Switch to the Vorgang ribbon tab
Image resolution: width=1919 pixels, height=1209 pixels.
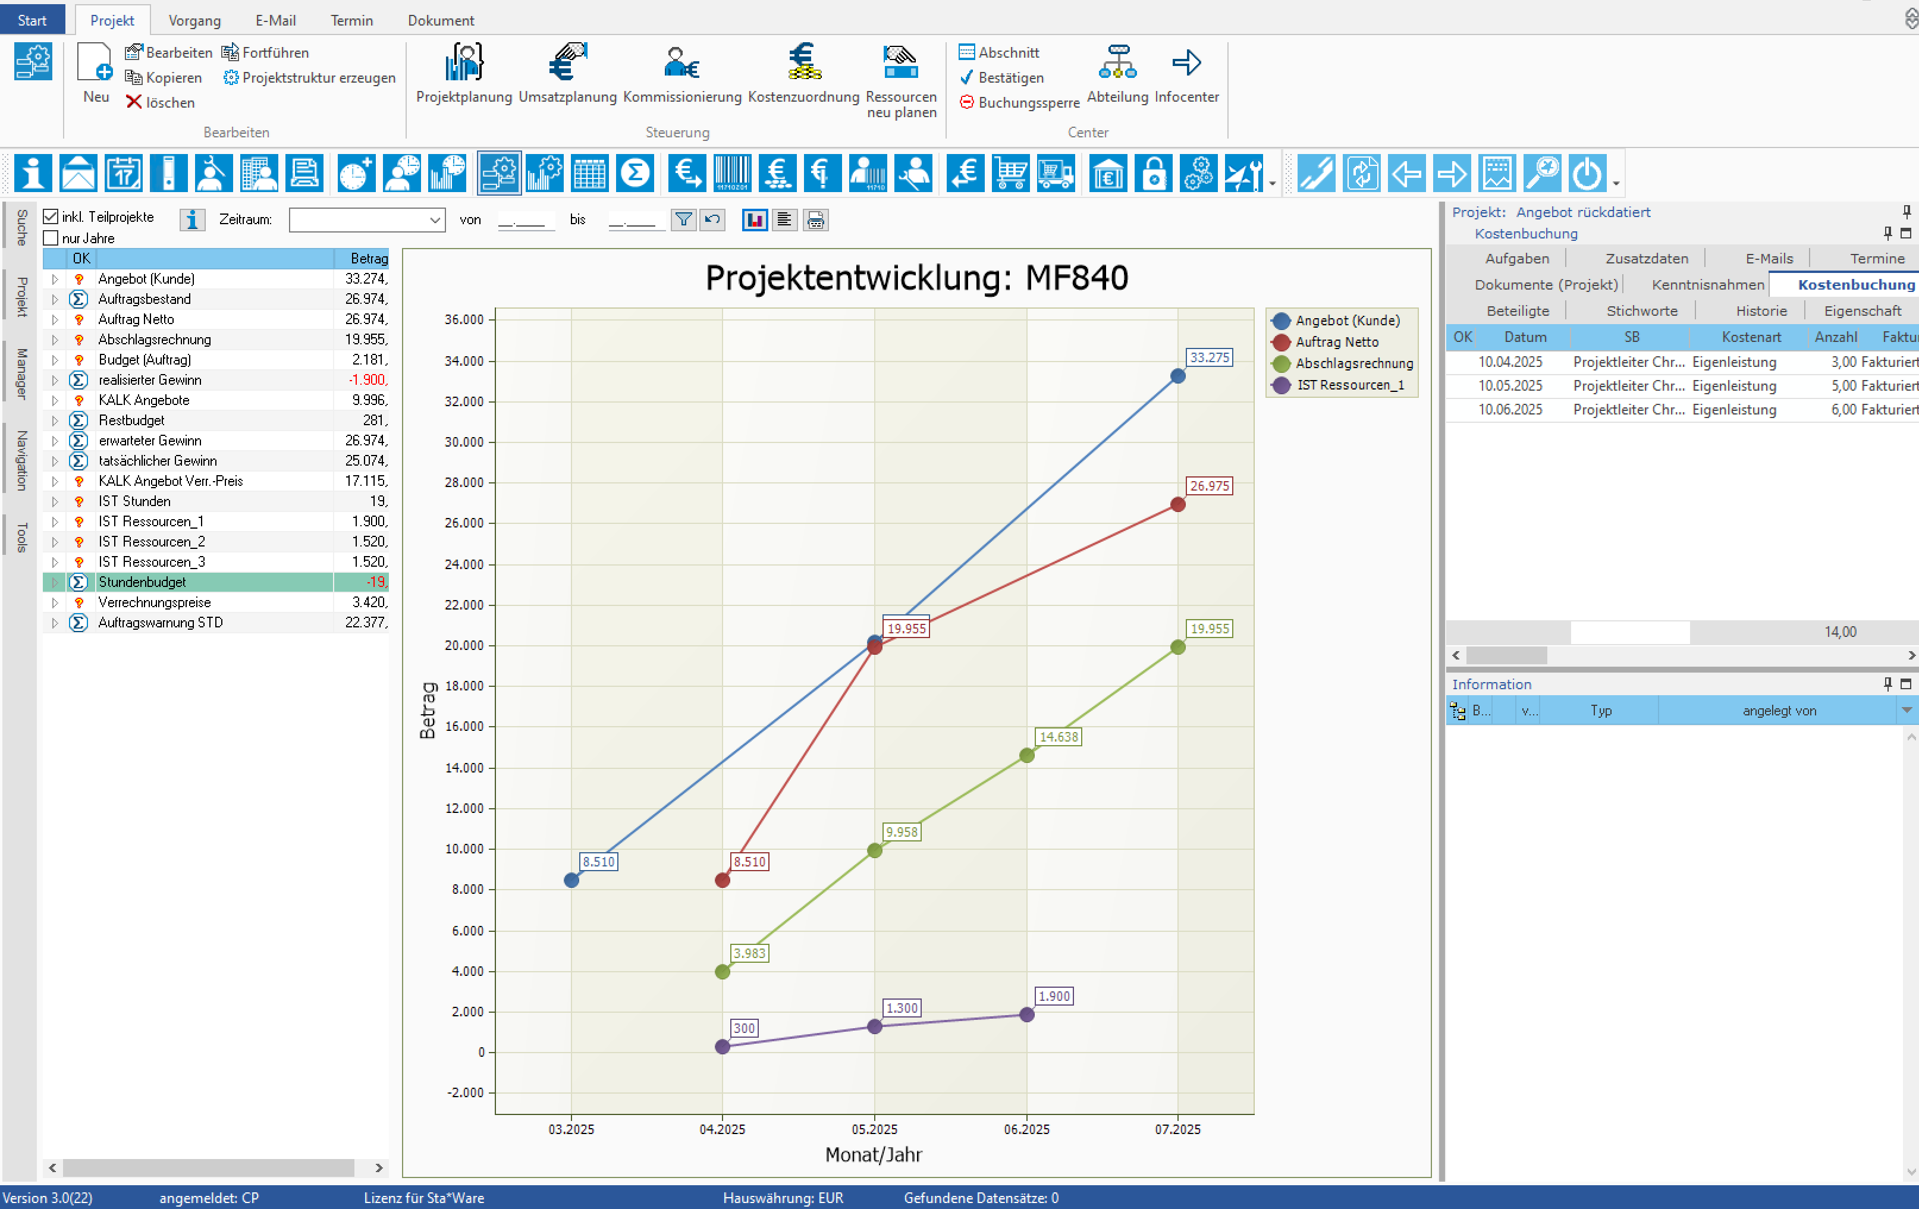click(194, 20)
